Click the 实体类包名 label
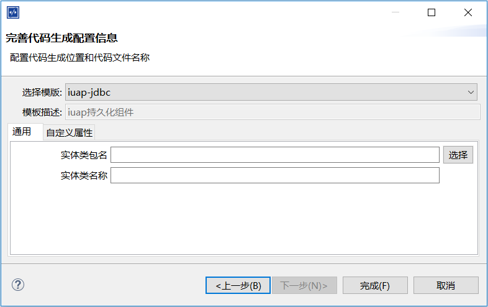Viewport: 488px width, 307px height. tap(84, 155)
